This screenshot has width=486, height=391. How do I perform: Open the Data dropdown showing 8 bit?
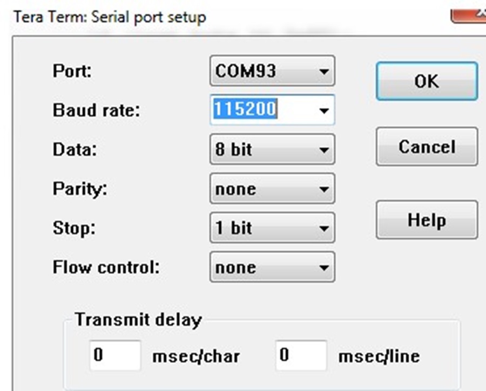(x=272, y=149)
